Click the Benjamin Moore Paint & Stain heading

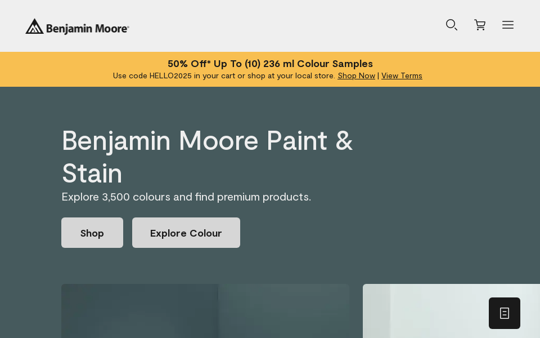(x=207, y=157)
